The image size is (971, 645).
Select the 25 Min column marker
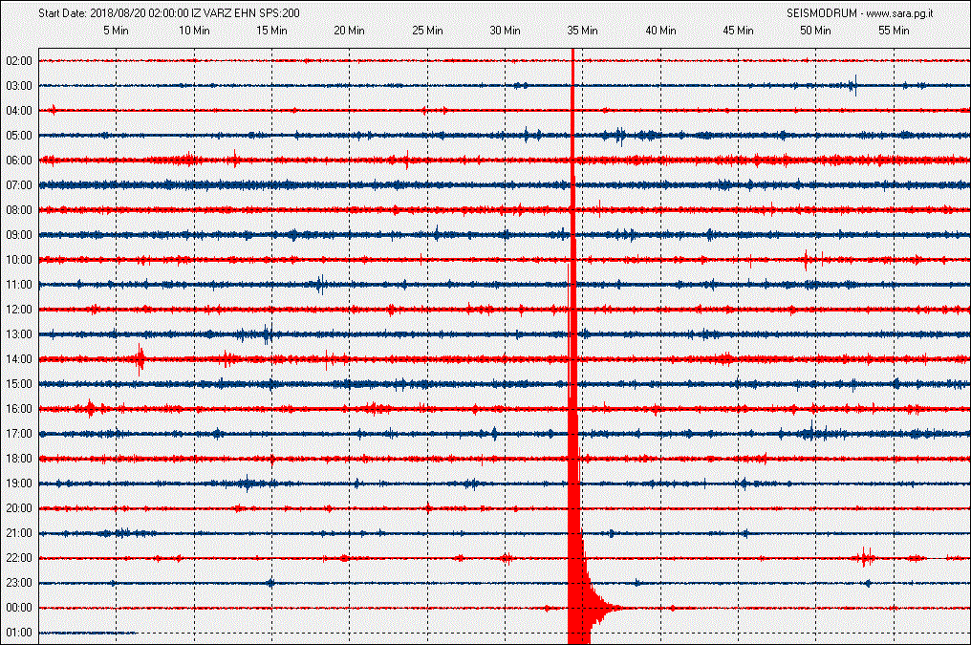(427, 31)
